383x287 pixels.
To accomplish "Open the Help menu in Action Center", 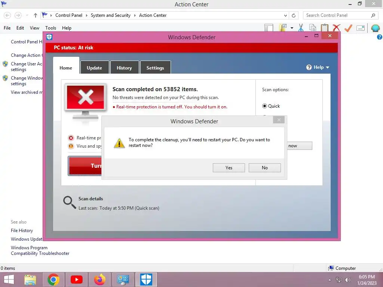I will (67, 28).
